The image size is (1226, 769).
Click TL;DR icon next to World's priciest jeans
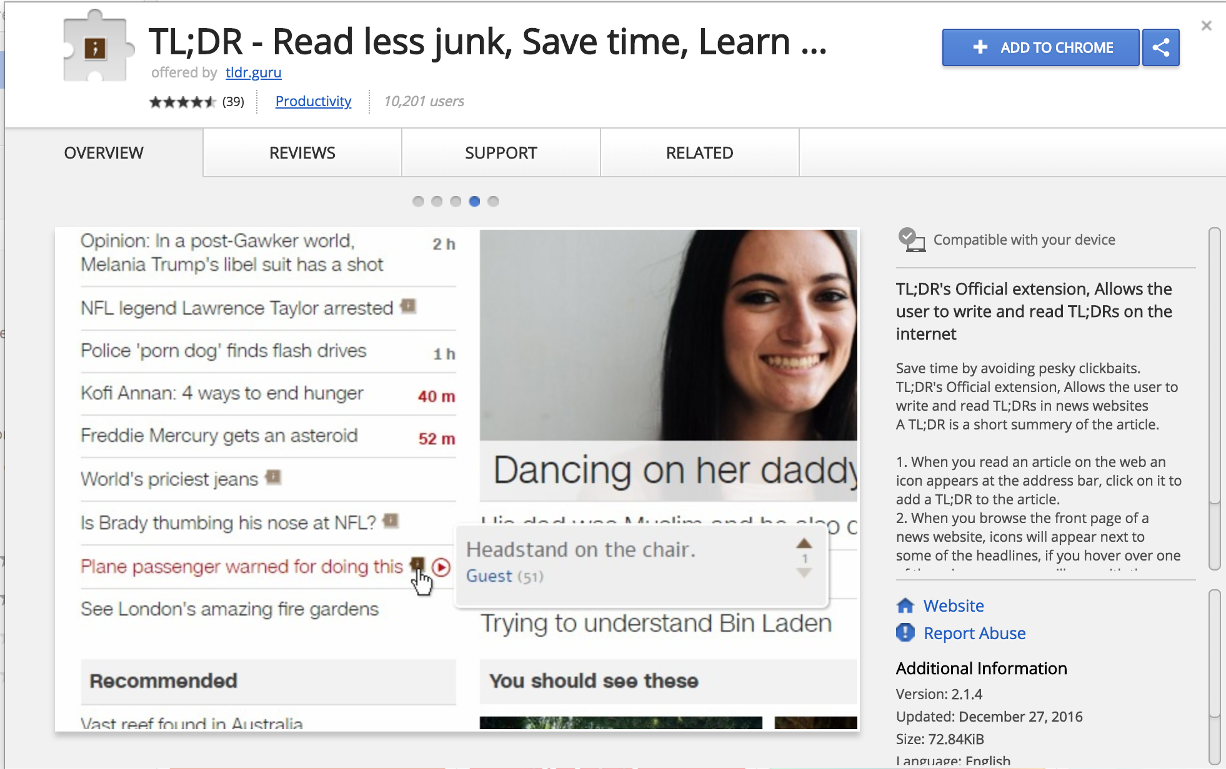point(273,478)
